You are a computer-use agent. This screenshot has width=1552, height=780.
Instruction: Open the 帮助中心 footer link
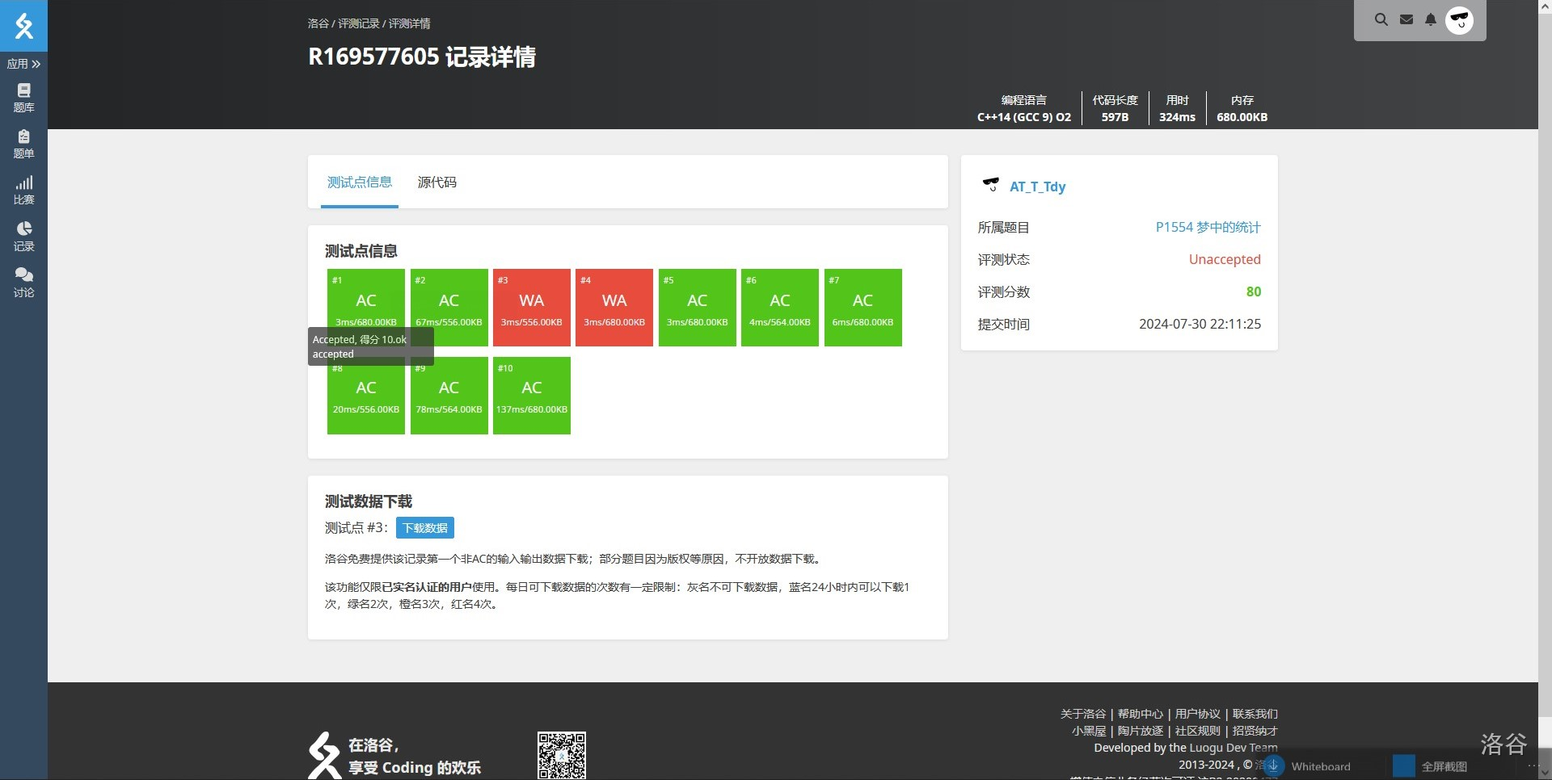click(1140, 714)
